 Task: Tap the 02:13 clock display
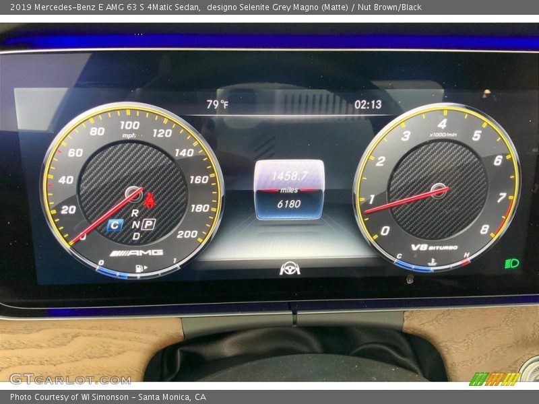point(368,104)
